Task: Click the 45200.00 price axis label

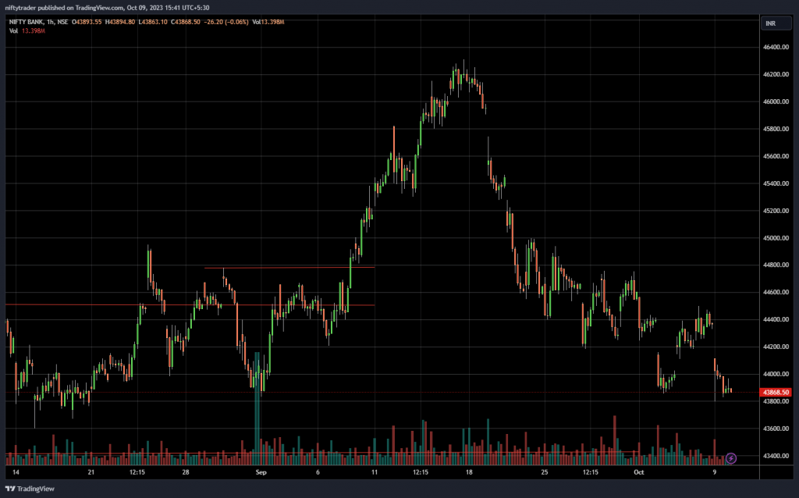Action: [776, 211]
